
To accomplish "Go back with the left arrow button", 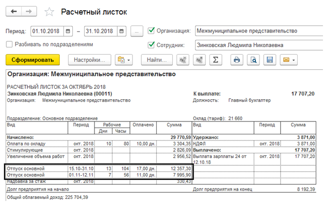I will pos(13,11).
